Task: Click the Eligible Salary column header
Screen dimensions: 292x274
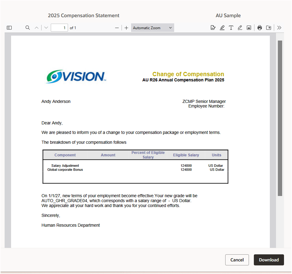Action: [186, 155]
